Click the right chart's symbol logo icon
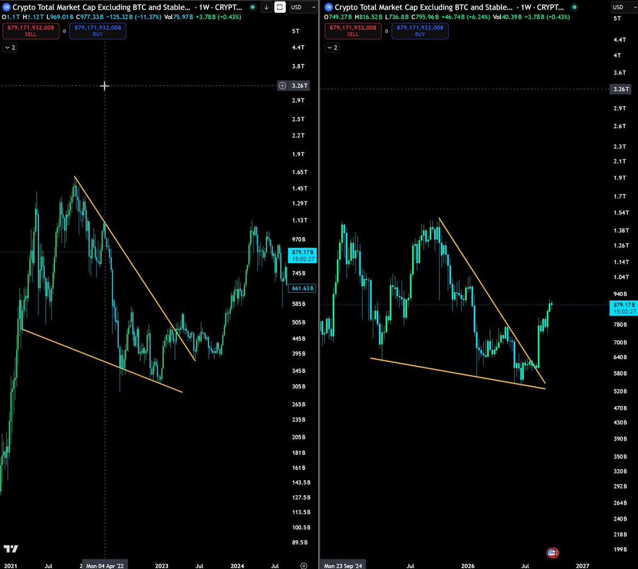Viewport: 638px width, 569px height. click(329, 7)
